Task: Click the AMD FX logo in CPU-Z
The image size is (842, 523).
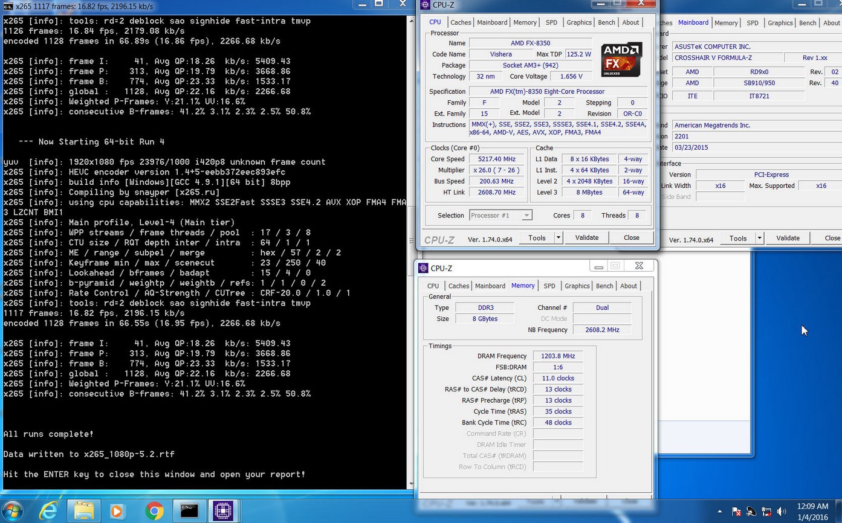Action: click(x=621, y=59)
